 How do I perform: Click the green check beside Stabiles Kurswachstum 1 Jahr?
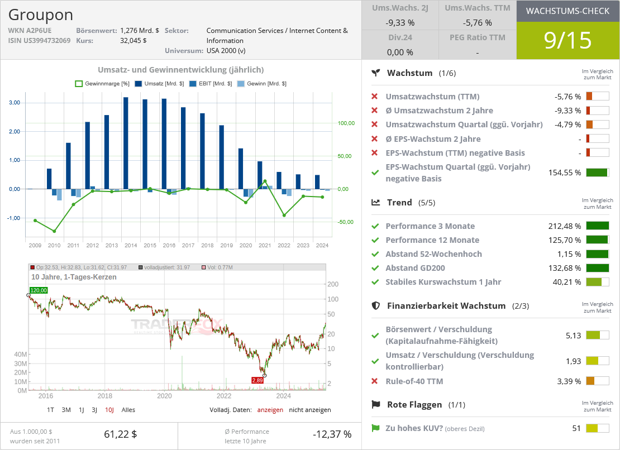coord(375,282)
